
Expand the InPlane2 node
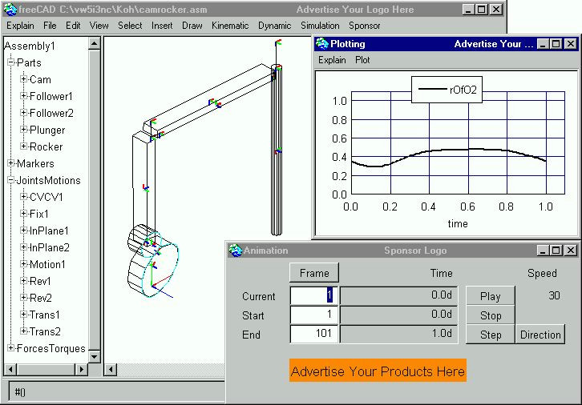pyautogui.click(x=23, y=247)
